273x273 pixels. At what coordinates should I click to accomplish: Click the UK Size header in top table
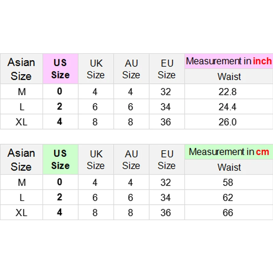[96, 69]
